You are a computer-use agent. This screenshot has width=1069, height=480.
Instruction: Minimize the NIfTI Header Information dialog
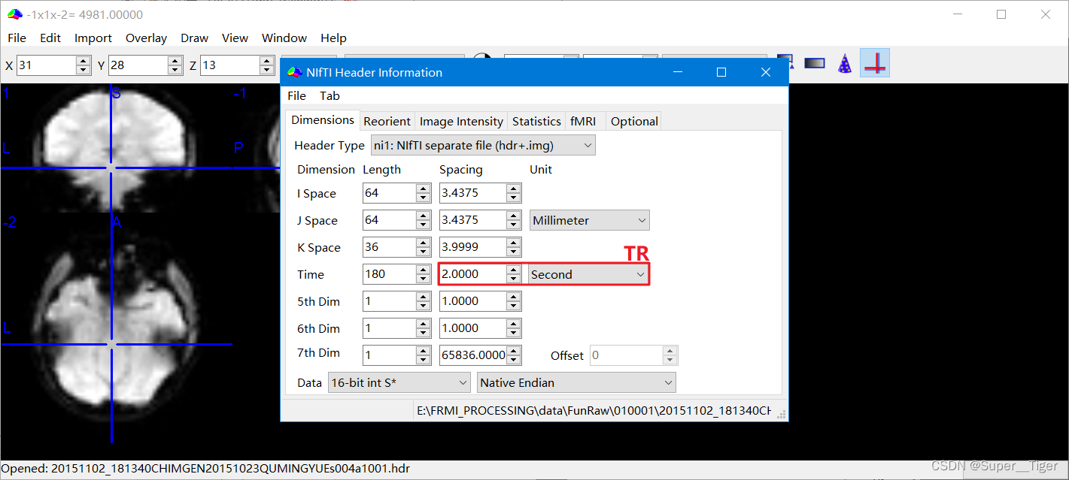tap(678, 72)
